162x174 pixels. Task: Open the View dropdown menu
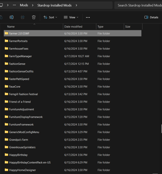coord(71,17)
